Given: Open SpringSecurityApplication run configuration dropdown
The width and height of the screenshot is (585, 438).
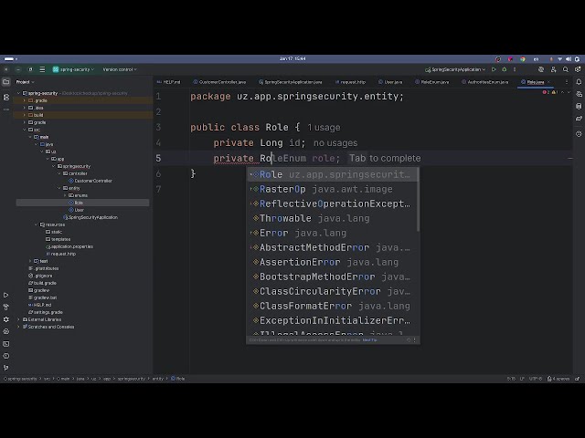Looking at the screenshot, I should click(455, 69).
